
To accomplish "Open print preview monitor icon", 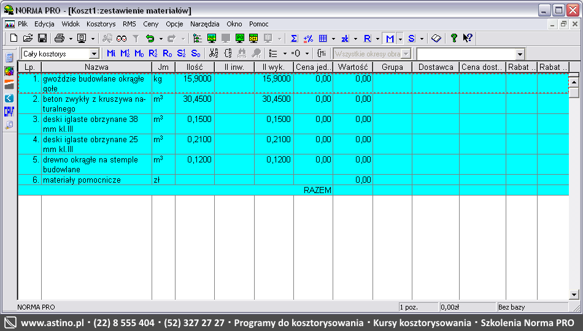I will (82, 38).
